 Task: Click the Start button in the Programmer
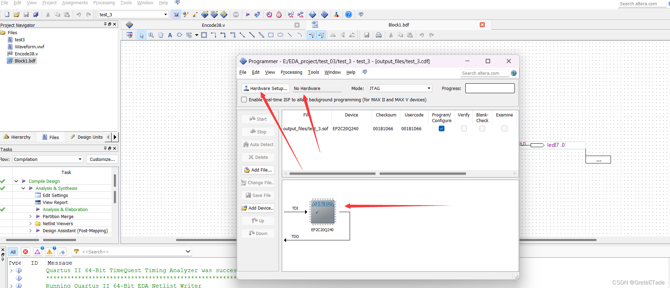(x=258, y=119)
